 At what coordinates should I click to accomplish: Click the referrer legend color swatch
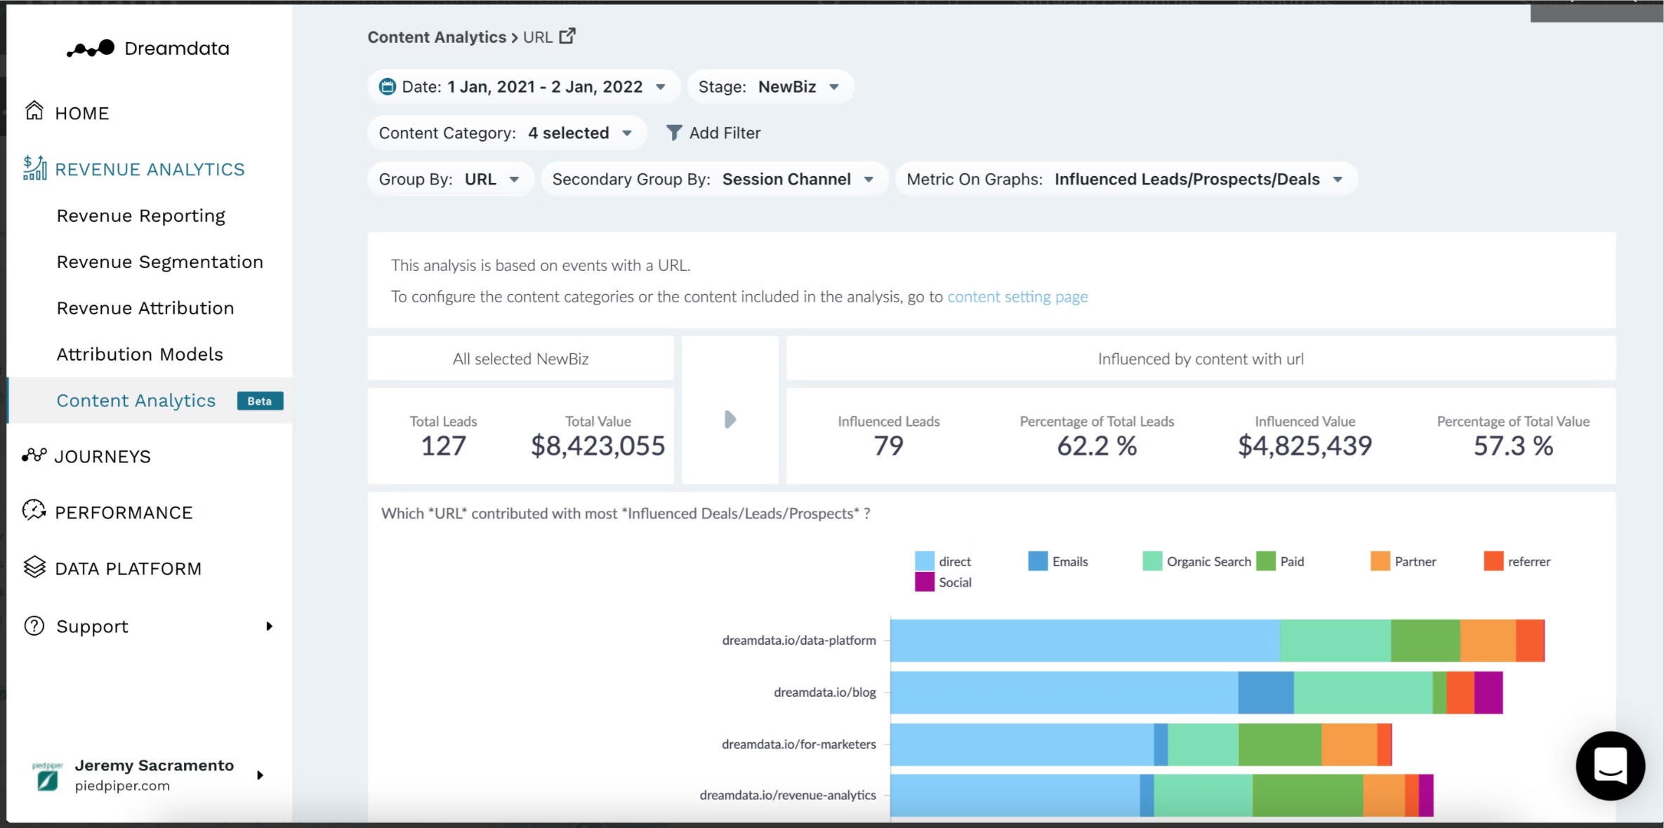click(x=1493, y=561)
